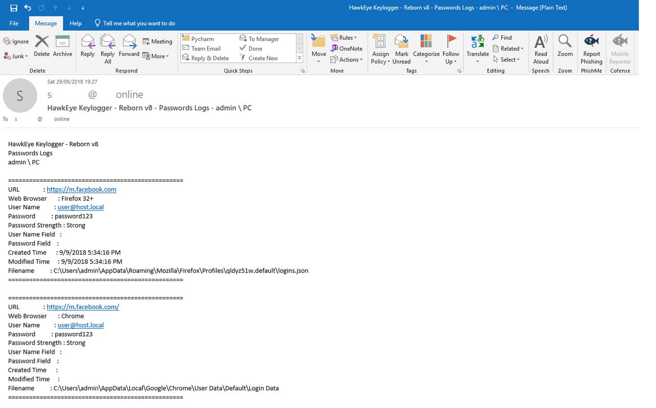This screenshot has height=408, width=656.
Task: Apply the Pycharm quick step
Action: (198, 39)
